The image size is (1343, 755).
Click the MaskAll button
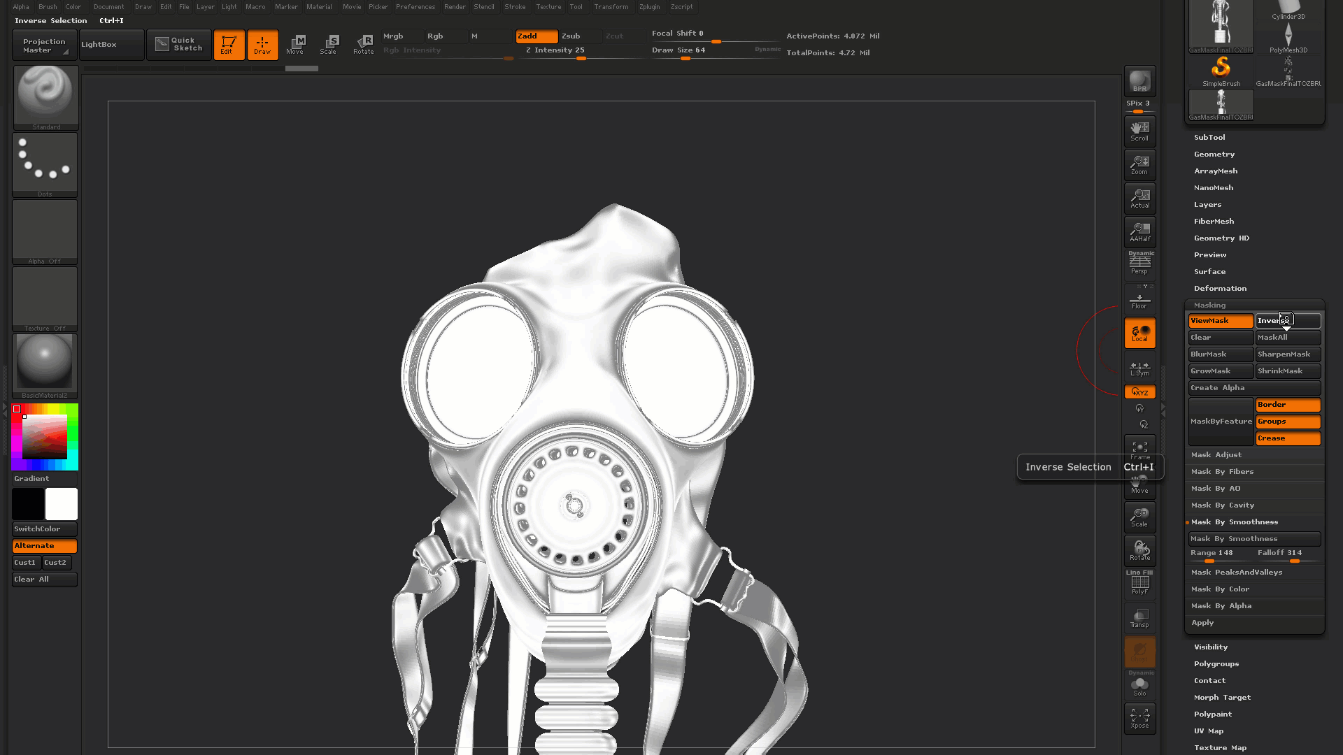1288,338
